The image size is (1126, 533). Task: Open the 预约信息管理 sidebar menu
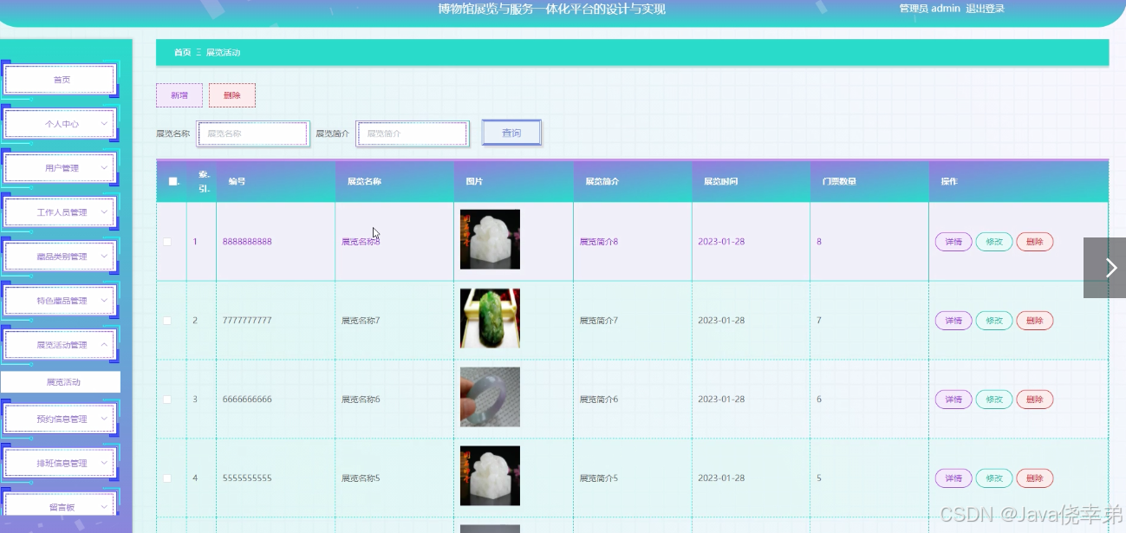click(x=61, y=419)
